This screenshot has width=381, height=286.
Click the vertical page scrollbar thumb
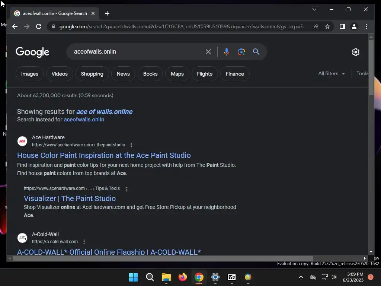pos(371,68)
